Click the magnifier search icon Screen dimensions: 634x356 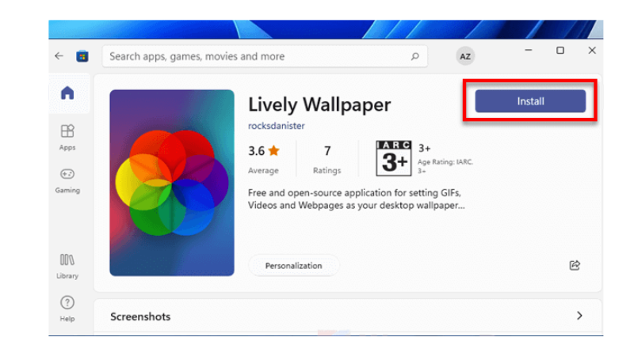[414, 56]
